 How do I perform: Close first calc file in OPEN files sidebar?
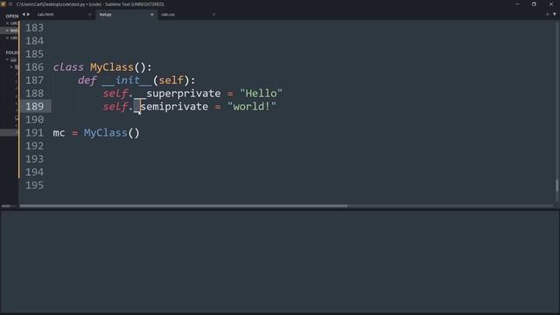pos(7,24)
